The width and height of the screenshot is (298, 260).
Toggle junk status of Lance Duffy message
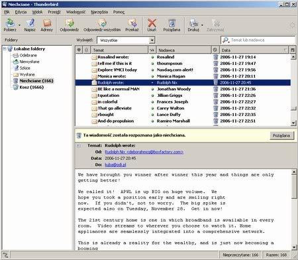click(216, 115)
